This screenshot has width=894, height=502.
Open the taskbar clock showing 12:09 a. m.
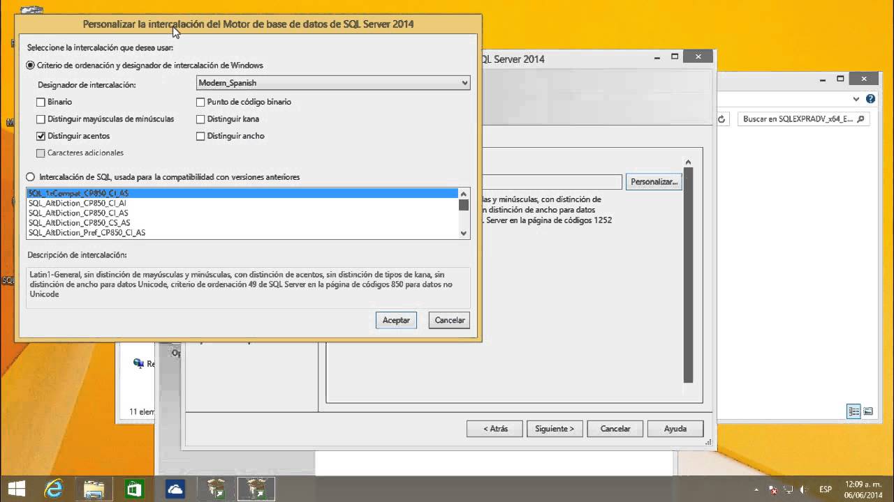[863, 489]
